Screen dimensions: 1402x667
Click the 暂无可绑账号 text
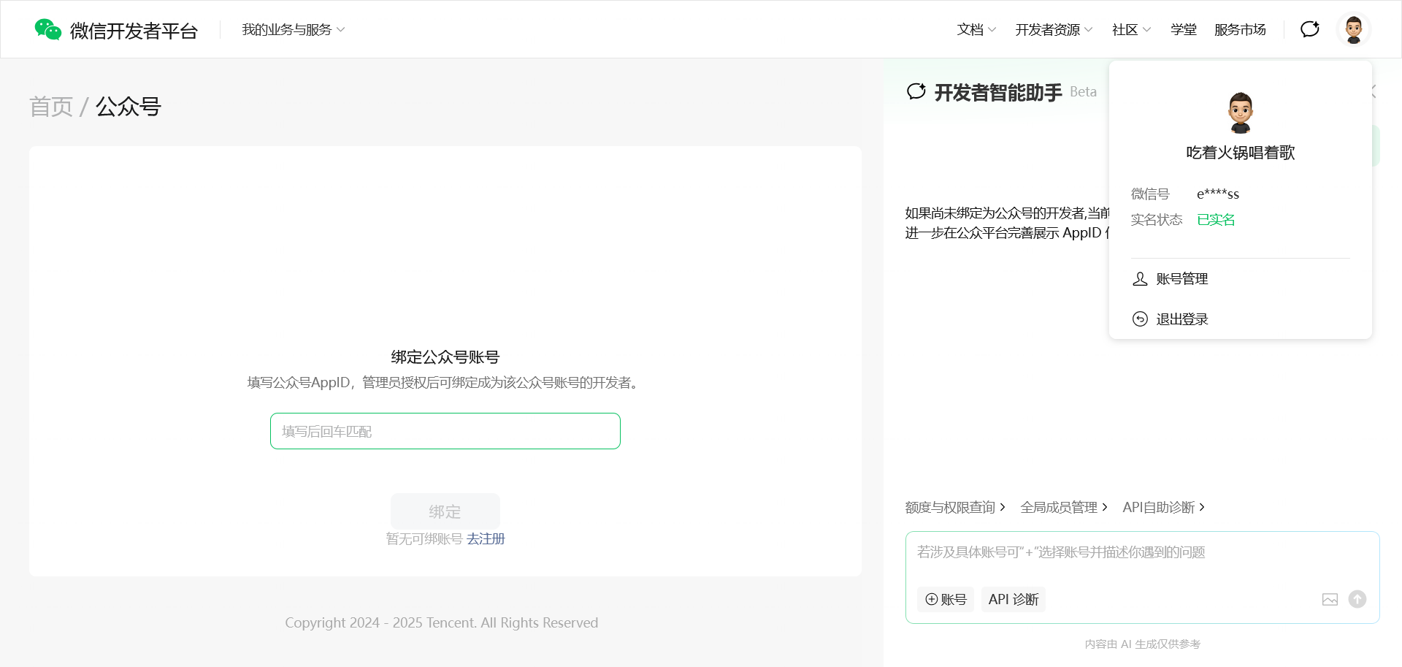point(424,539)
